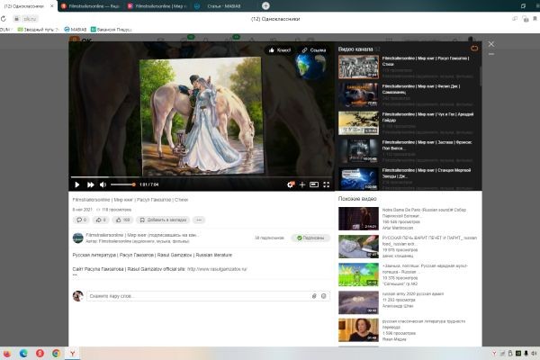Open channel video Чук и Гек Аркадий Гайдар
The height and width of the screenshot is (360, 540).
409,123
